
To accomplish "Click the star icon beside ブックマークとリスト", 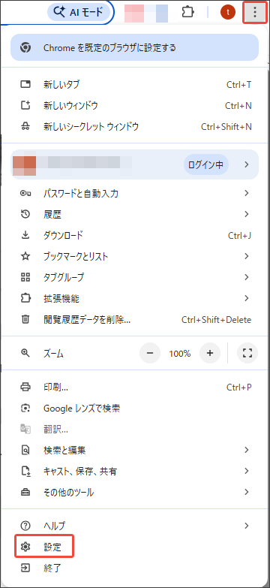I will (25, 257).
